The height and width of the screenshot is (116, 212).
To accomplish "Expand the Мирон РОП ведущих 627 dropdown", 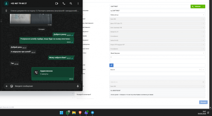I will point(203,45).
